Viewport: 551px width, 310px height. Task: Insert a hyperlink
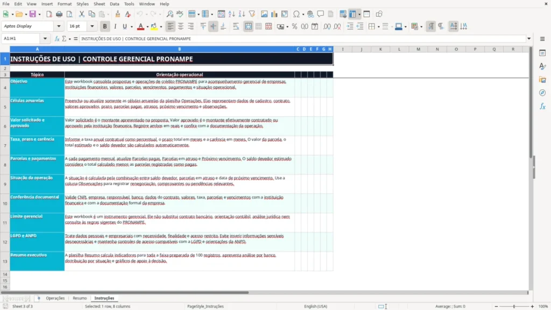click(x=310, y=14)
